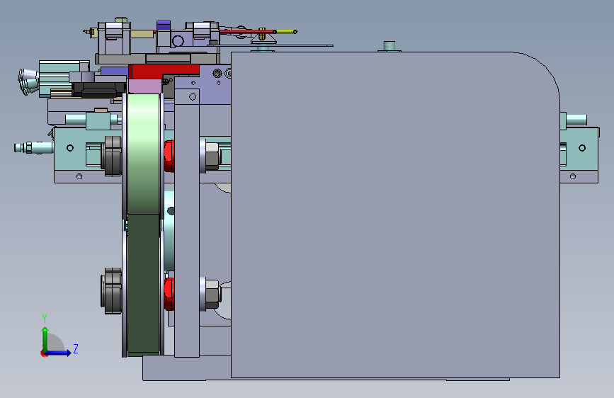Select the cylindrical post atop the cover
This screenshot has height=398, width=614.
390,46
